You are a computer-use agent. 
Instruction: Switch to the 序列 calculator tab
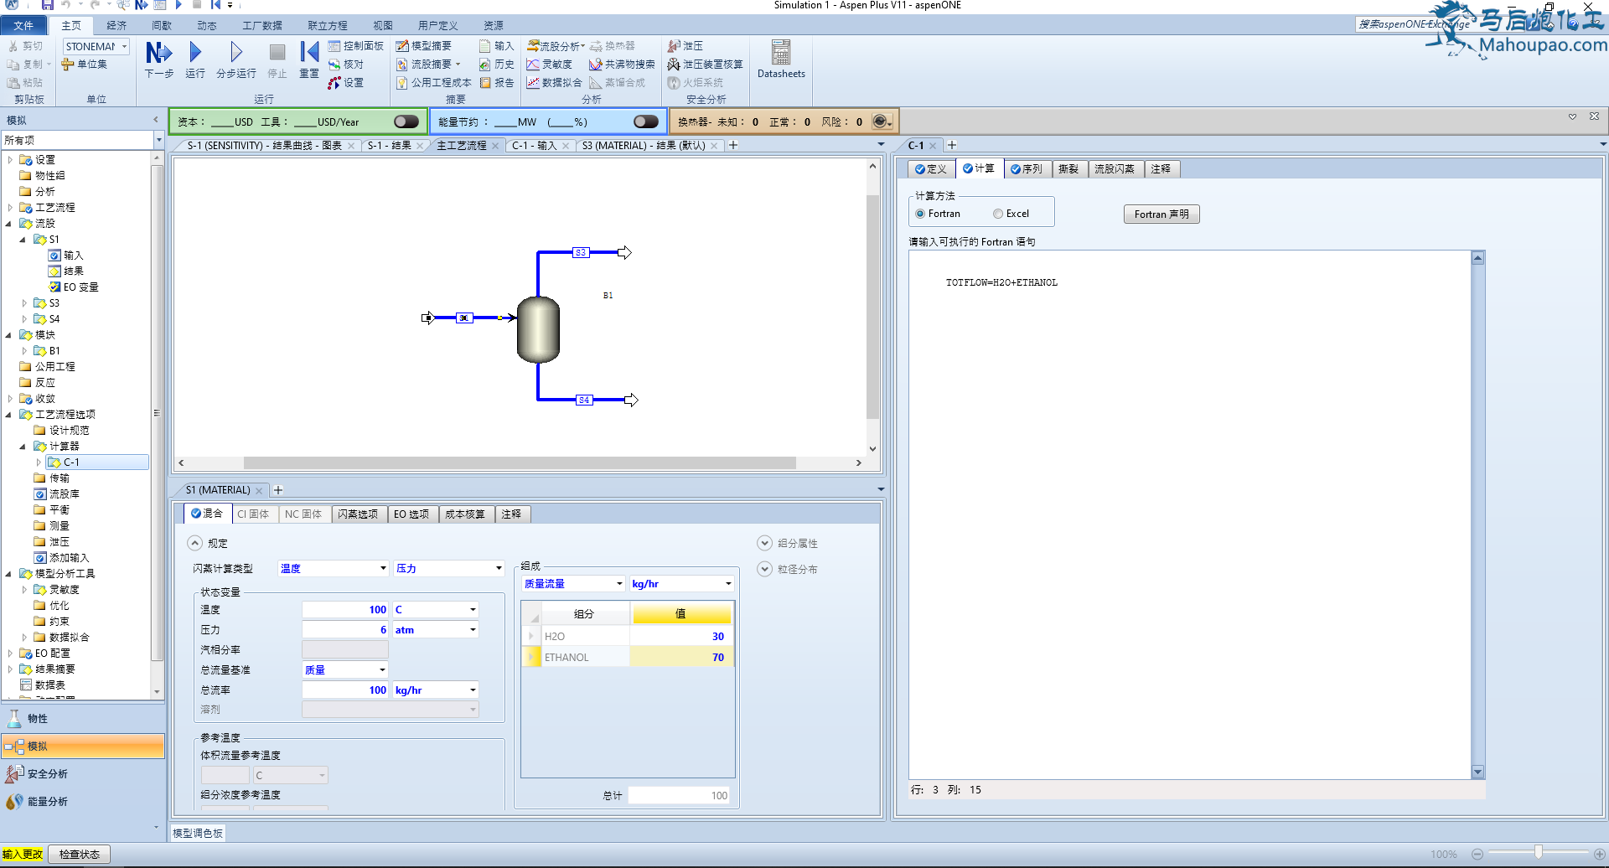click(1027, 169)
